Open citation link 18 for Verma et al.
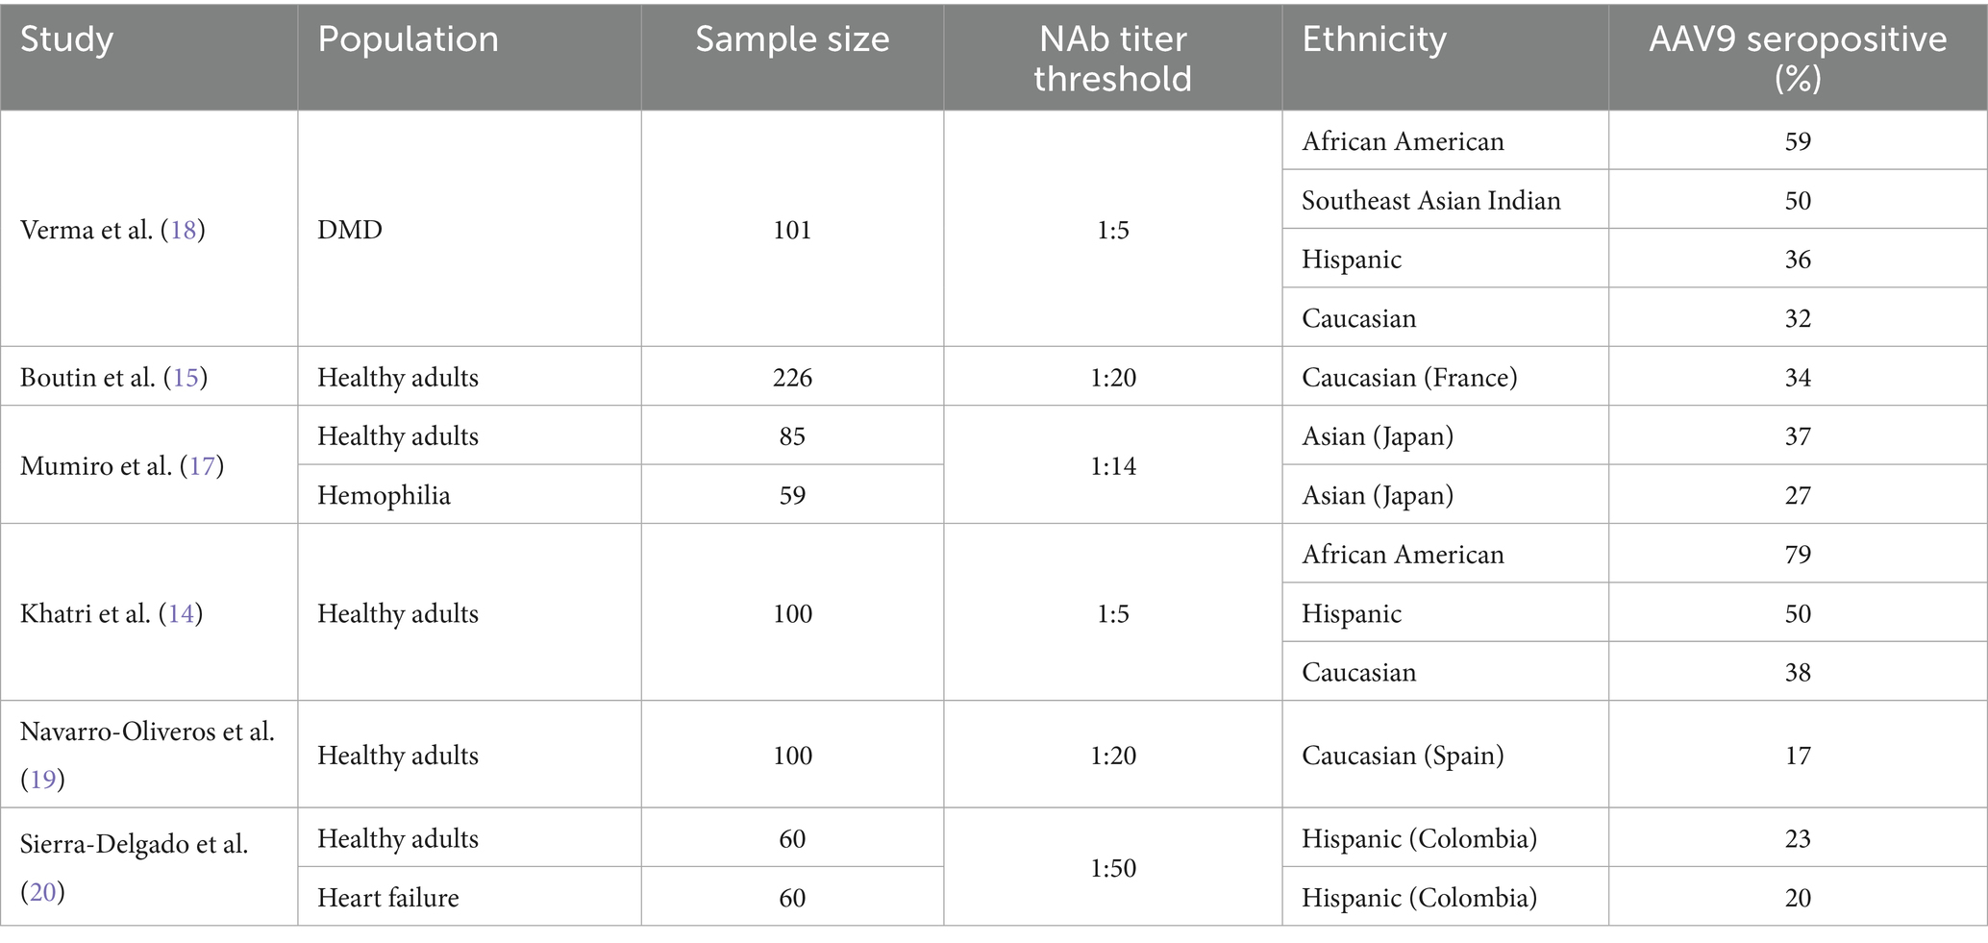The image size is (1988, 943). (x=182, y=230)
